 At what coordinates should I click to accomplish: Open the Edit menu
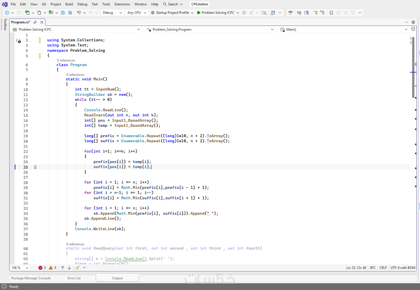point(23,4)
